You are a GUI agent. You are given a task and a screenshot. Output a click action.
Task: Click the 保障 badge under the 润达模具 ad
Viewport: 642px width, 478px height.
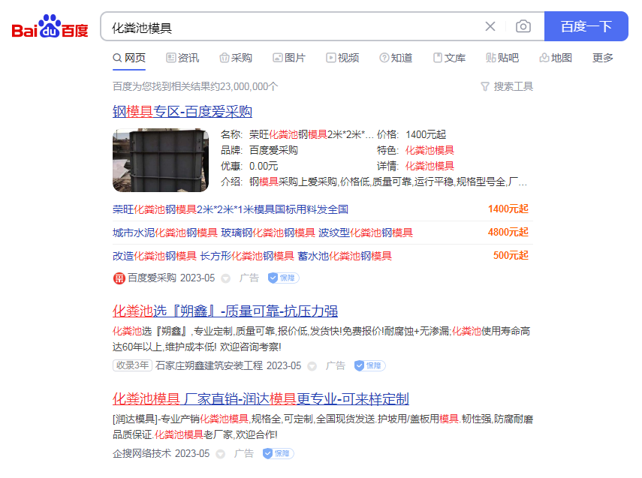[277, 453]
